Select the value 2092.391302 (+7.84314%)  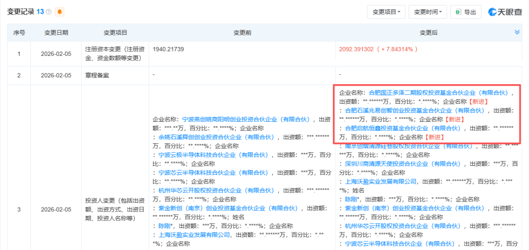[379, 49]
